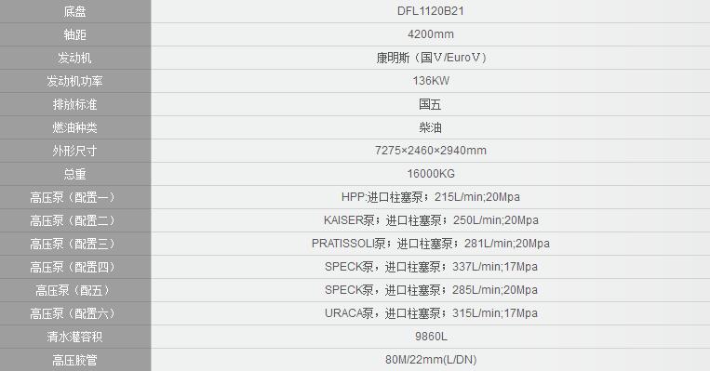Select the URACA泵 315L/min value
The height and width of the screenshot is (371, 710).
tap(431, 313)
